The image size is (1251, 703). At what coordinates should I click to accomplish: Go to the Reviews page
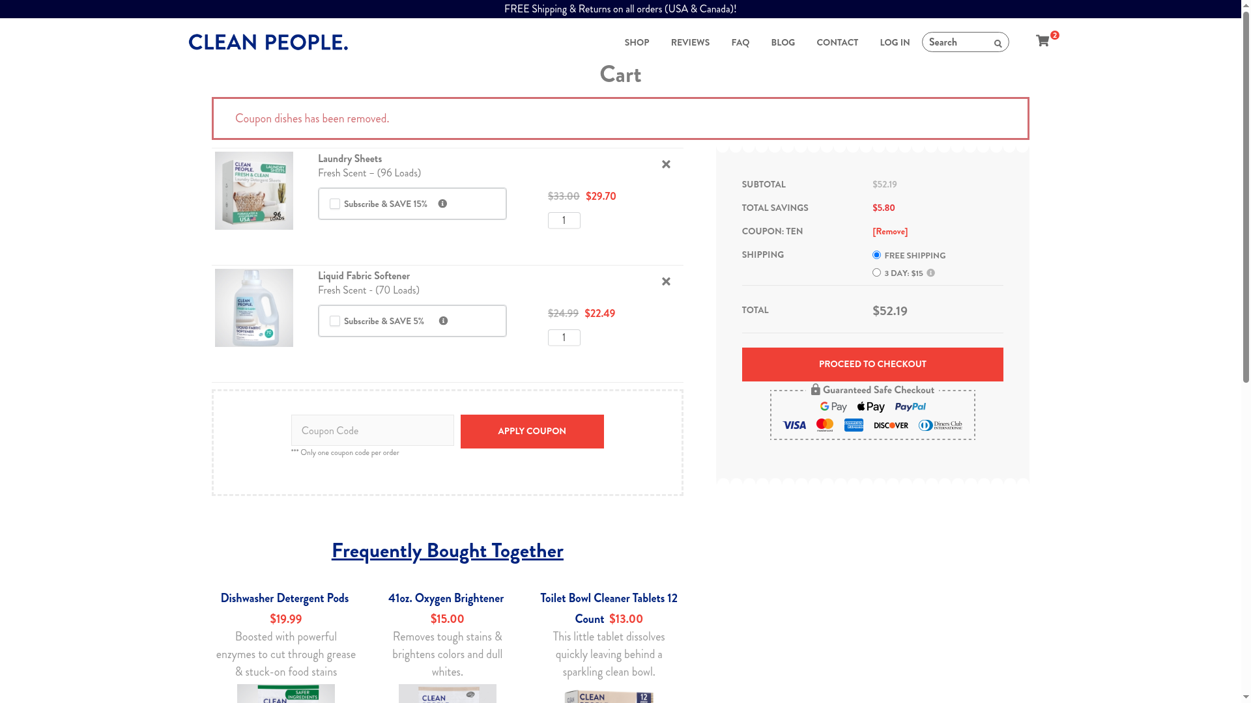tap(690, 42)
